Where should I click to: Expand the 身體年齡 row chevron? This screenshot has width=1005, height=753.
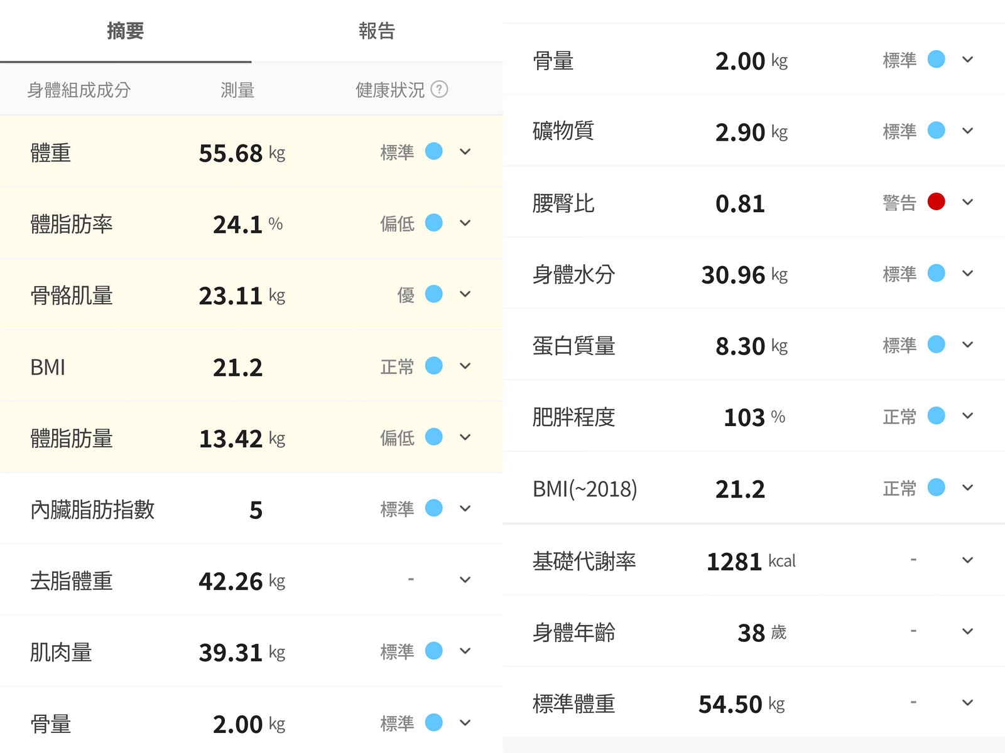point(967,631)
